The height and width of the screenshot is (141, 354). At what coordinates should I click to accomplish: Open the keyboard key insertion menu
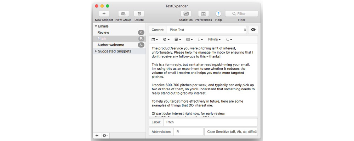pos(189,39)
